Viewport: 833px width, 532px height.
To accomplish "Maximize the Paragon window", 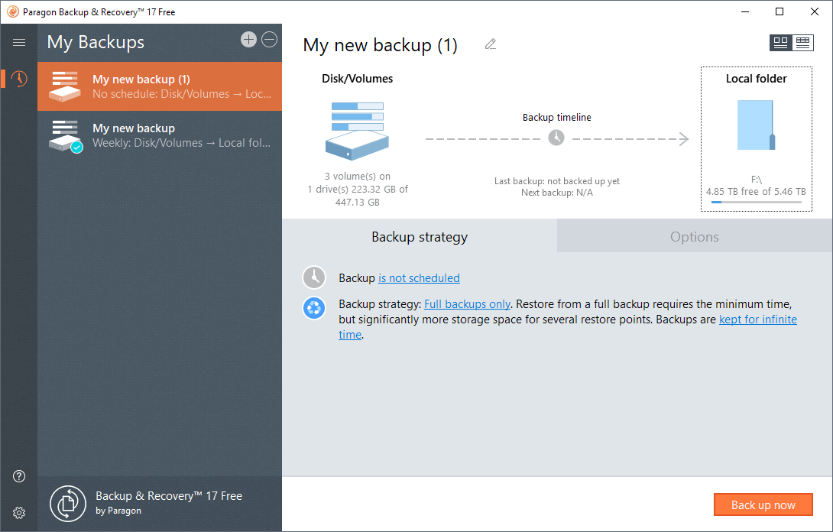I will 780,11.
